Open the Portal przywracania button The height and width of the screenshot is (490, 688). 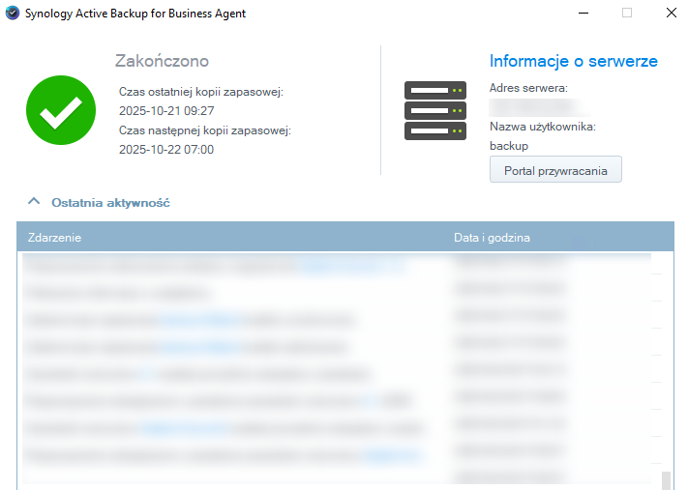[555, 170]
